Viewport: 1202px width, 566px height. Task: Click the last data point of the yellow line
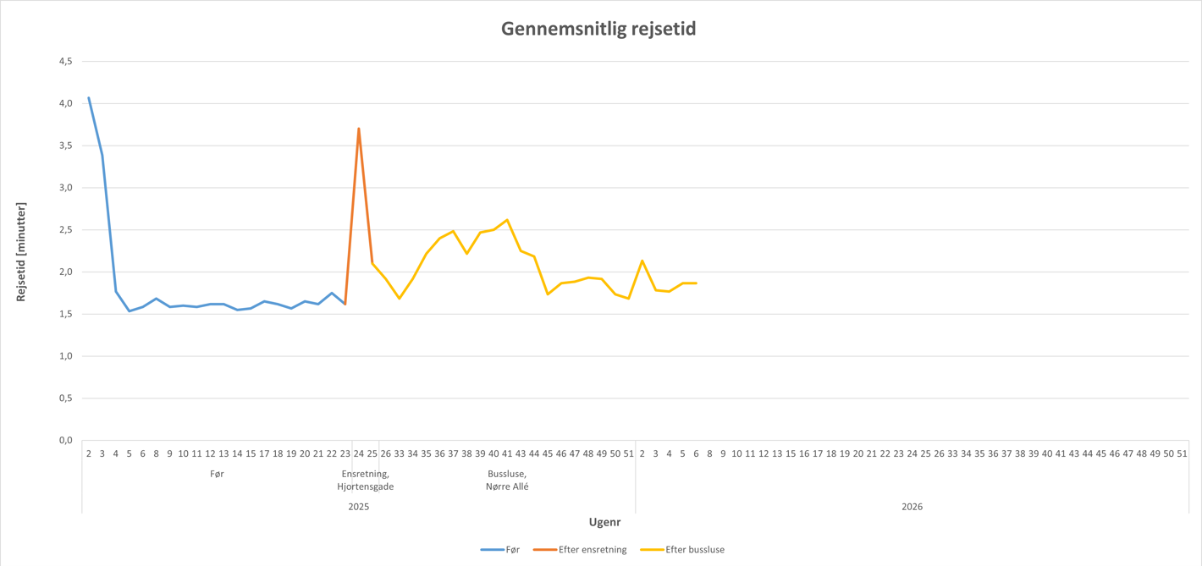pyautogui.click(x=696, y=283)
